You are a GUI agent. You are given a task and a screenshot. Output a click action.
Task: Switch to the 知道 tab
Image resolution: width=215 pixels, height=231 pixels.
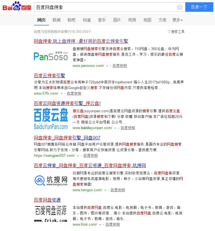[x=87, y=20]
